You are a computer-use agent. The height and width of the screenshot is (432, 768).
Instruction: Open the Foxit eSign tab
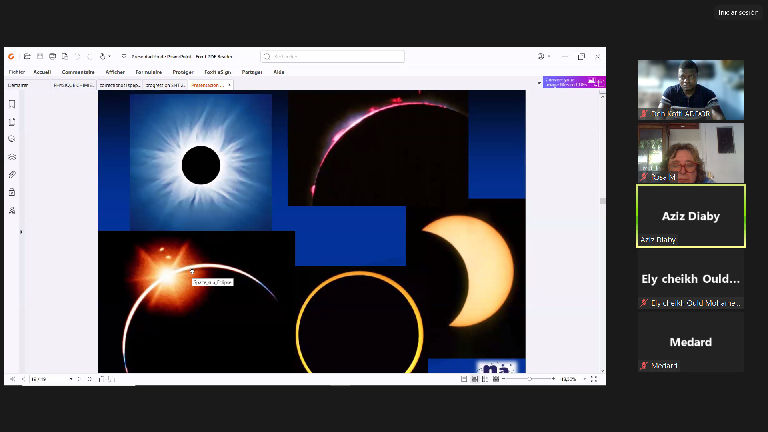tap(218, 72)
